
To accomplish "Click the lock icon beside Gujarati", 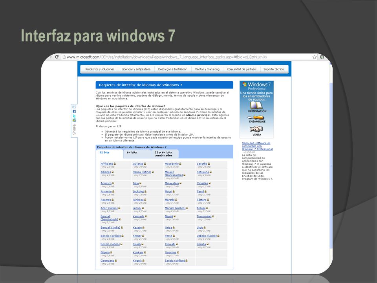I will click(145, 164).
